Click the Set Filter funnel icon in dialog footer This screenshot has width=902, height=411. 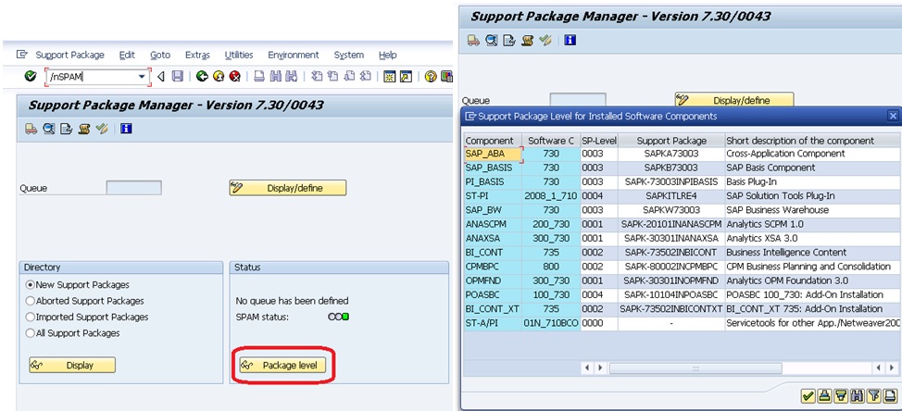pyautogui.click(x=874, y=395)
